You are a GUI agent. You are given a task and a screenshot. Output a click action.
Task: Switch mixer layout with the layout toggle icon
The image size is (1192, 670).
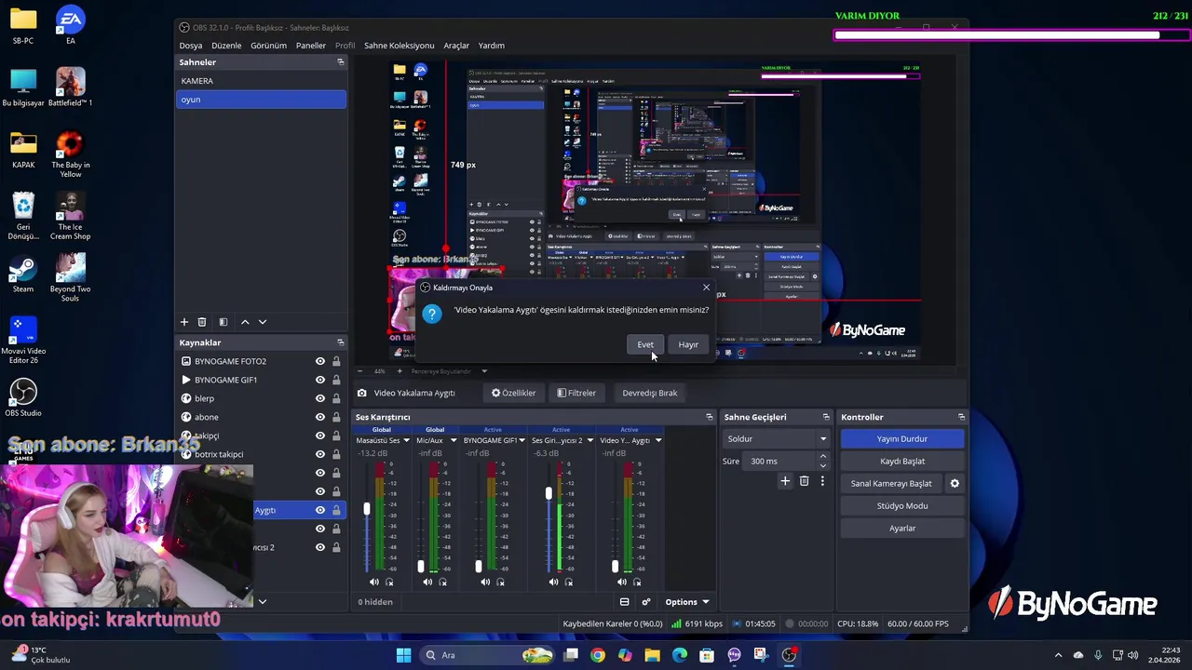click(625, 602)
